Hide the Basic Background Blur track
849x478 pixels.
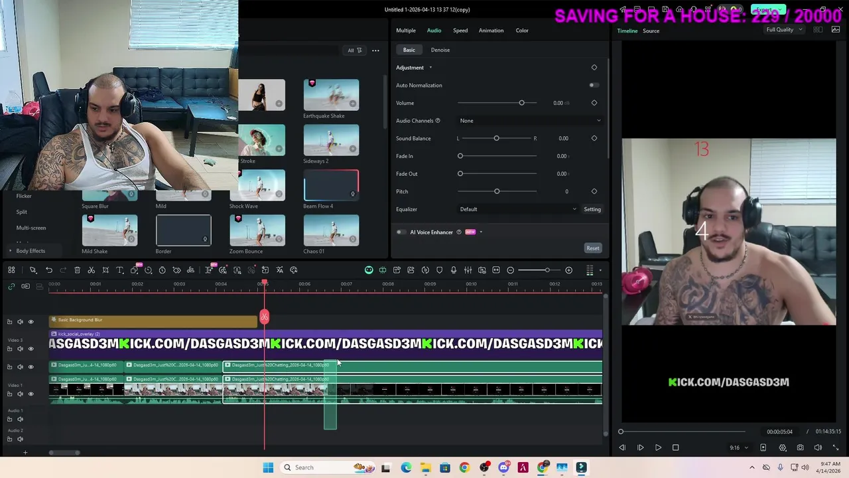(31, 322)
